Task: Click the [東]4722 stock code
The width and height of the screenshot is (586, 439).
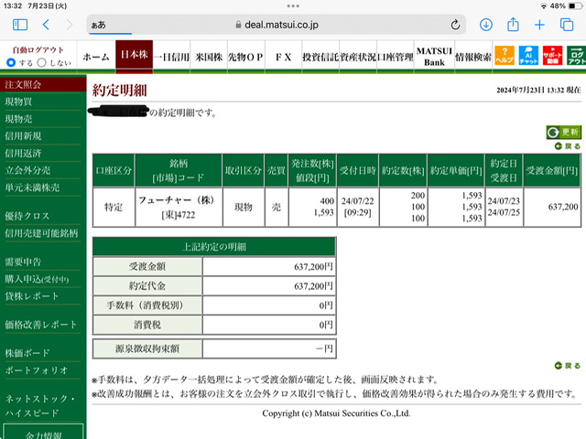Action: click(179, 215)
